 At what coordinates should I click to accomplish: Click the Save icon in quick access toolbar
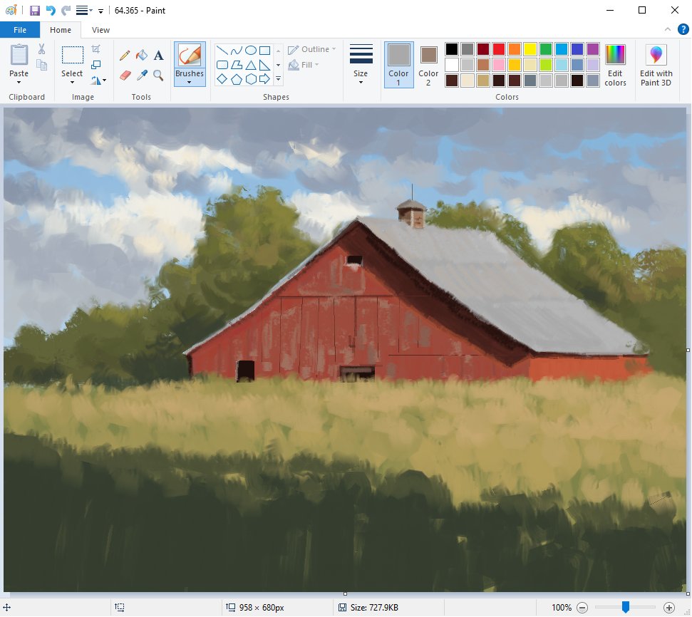[x=34, y=10]
